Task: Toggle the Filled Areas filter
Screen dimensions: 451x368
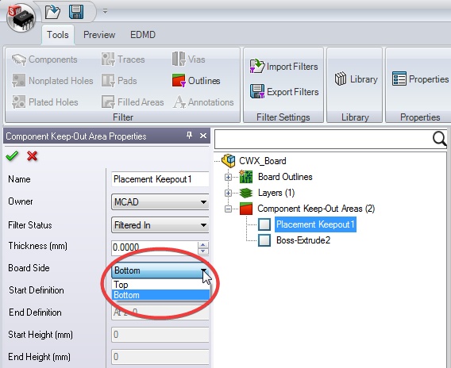Action: [x=133, y=102]
